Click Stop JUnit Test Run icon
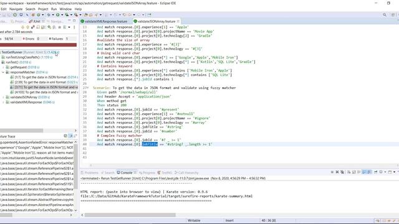The height and width of the screenshot is (224, 399). (59, 27)
